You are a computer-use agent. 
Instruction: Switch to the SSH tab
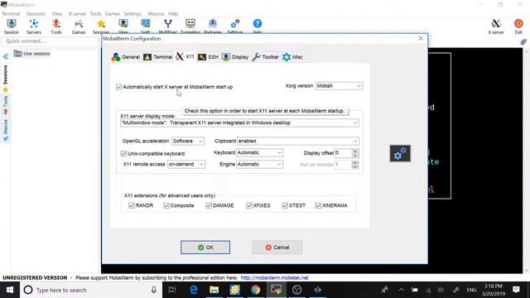208,57
